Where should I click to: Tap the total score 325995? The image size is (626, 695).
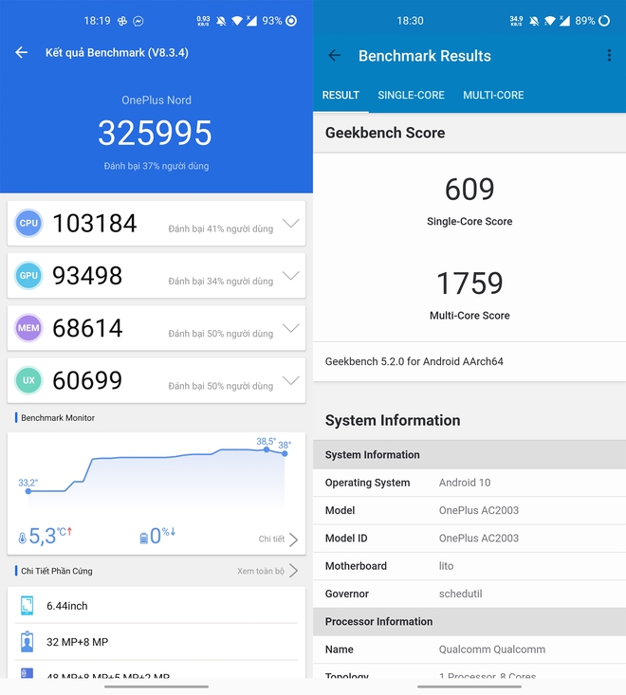pyautogui.click(x=156, y=133)
